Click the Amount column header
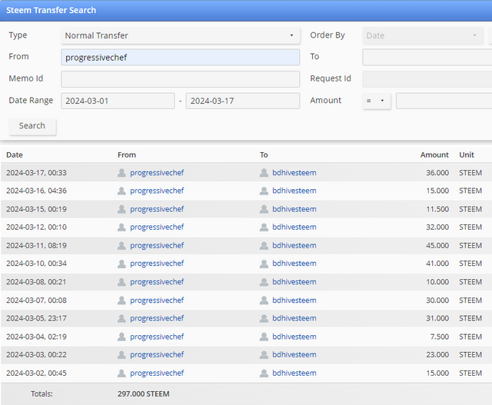This screenshot has width=492, height=405. click(434, 155)
